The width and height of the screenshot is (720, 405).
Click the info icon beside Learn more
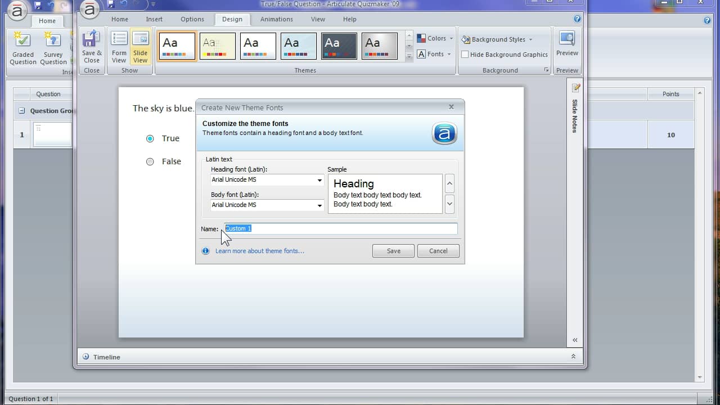tap(205, 251)
